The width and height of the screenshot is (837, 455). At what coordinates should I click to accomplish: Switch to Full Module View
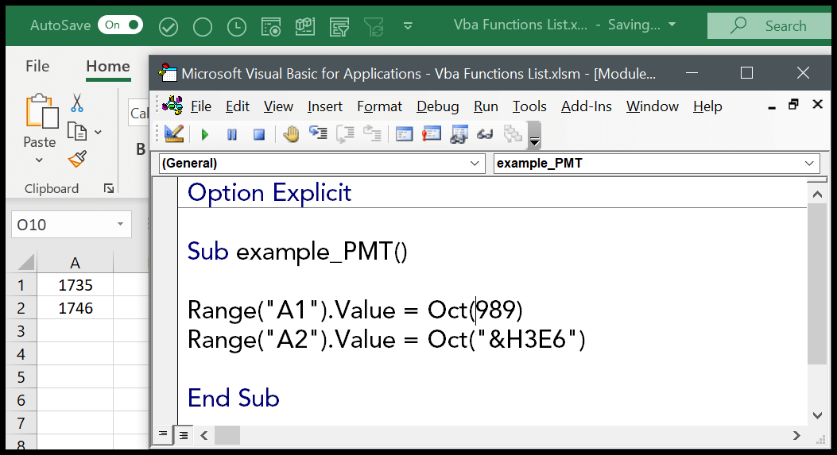(x=183, y=435)
